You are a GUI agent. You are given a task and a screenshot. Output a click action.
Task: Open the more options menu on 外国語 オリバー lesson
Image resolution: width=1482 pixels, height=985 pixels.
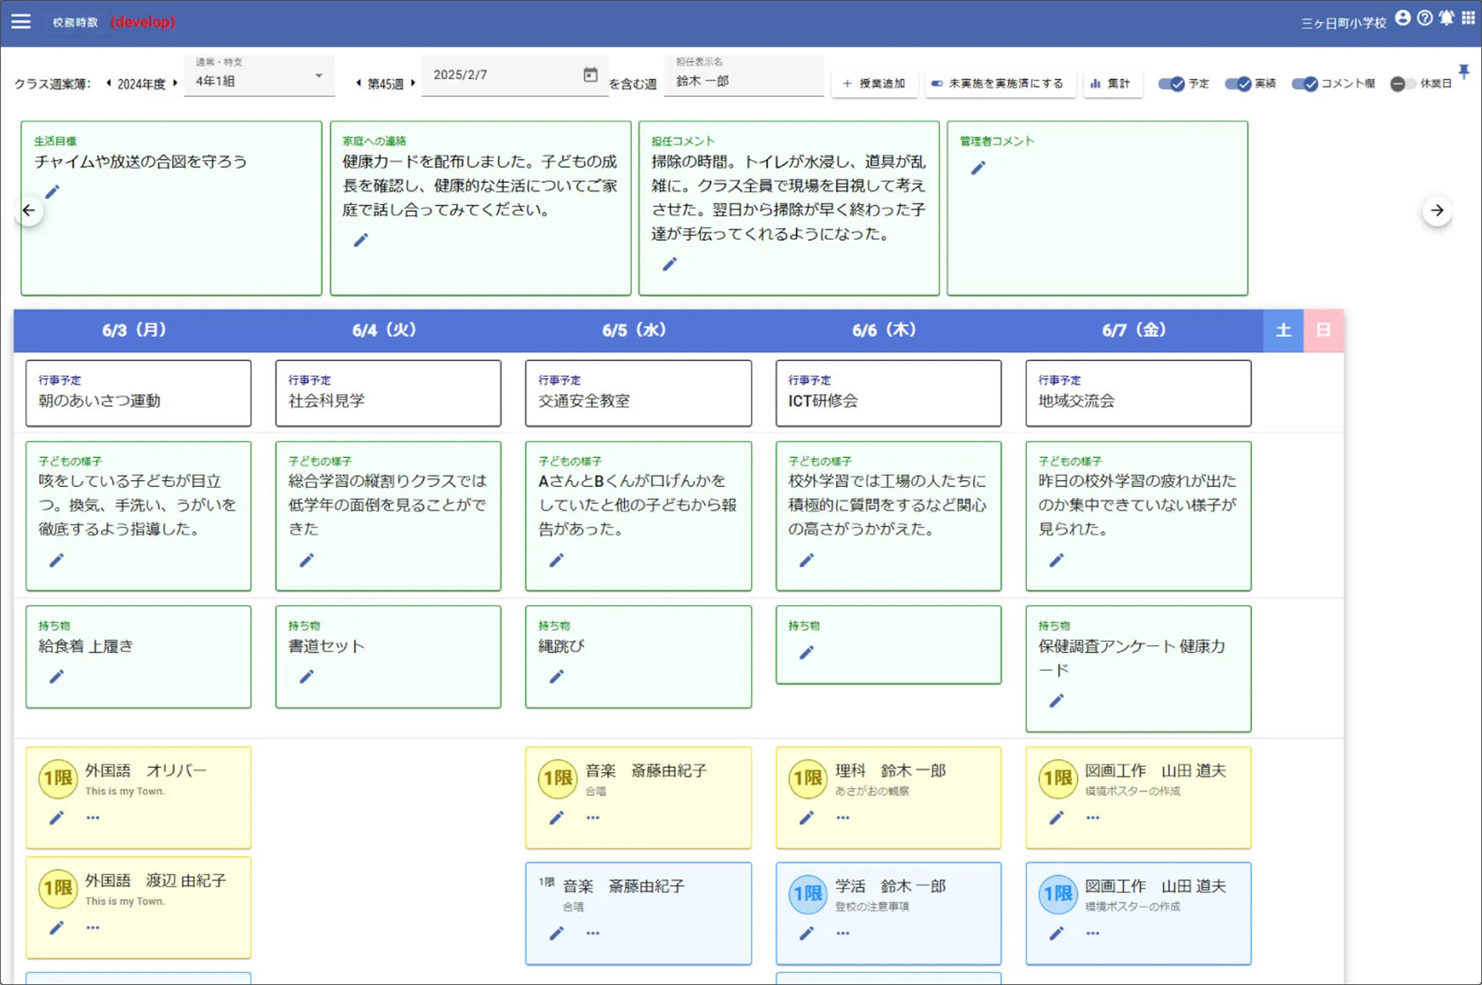coord(92,817)
